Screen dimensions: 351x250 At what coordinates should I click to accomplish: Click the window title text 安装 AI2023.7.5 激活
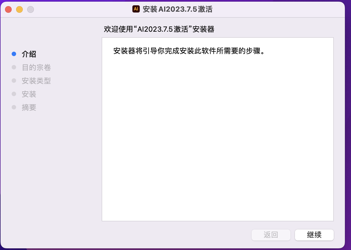[x=177, y=9]
